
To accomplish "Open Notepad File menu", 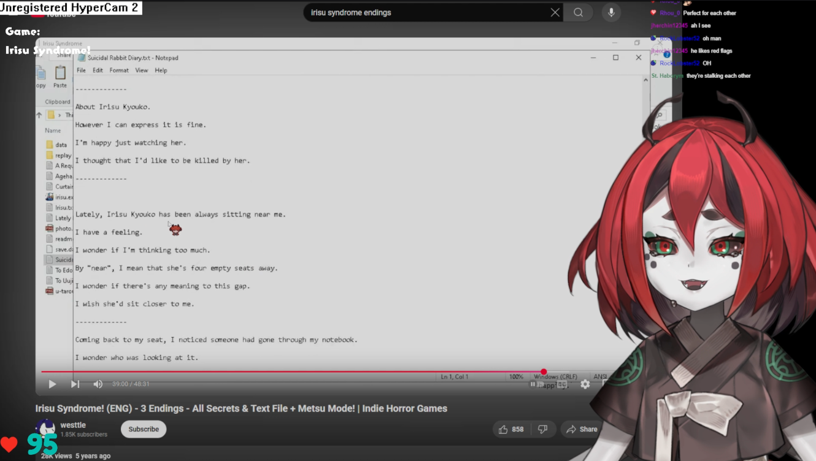I will coord(81,70).
